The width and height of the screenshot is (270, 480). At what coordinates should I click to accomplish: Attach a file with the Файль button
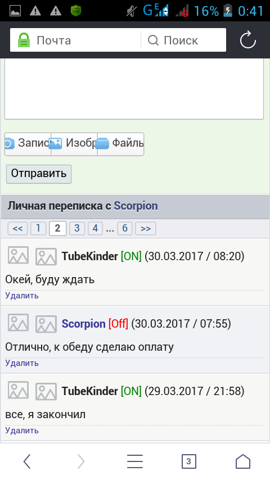coord(120,144)
